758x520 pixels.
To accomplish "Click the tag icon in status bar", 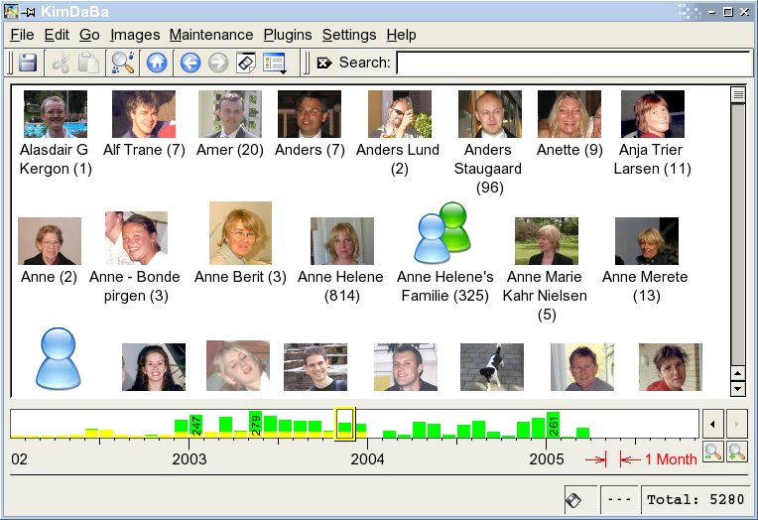I will 573,500.
